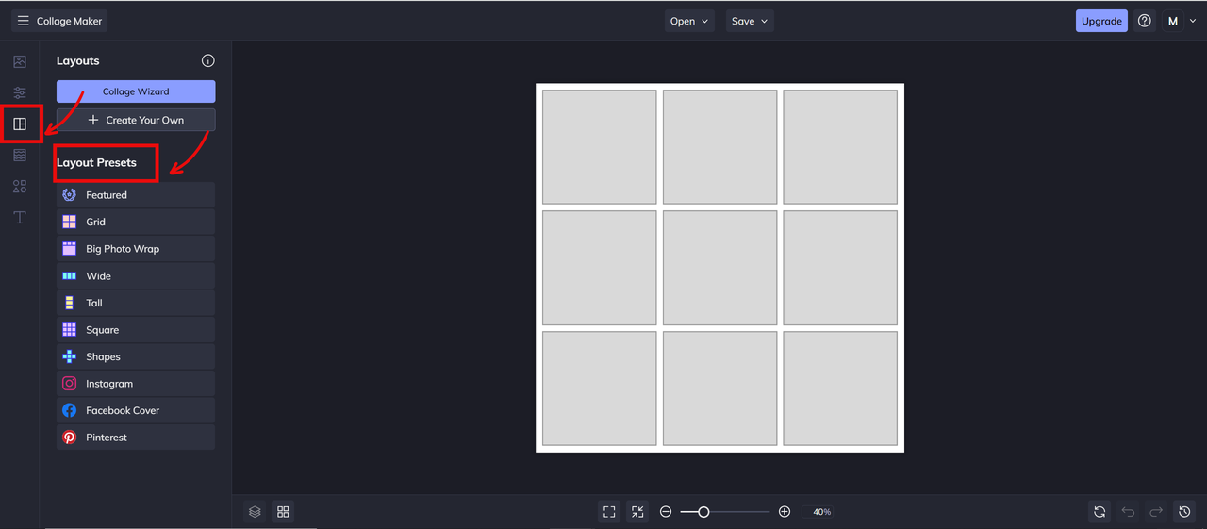Screen dimensions: 1207x529
Task: Select the bottom-middle collage cell
Action: coord(720,388)
